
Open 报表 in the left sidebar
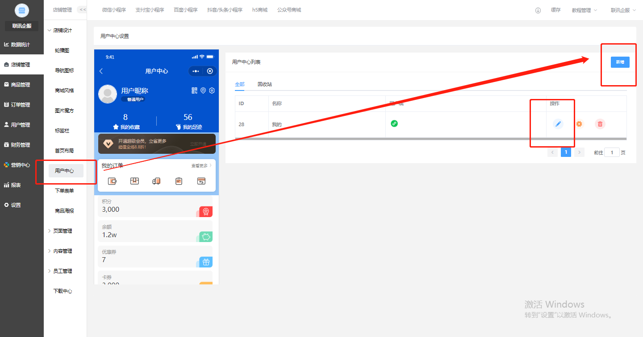[13, 185]
